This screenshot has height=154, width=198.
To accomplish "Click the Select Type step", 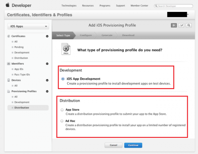I will coord(63,35).
